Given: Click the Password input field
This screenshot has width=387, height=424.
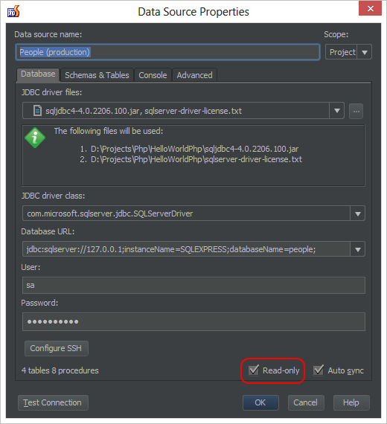Looking at the screenshot, I should pyautogui.click(x=193, y=321).
